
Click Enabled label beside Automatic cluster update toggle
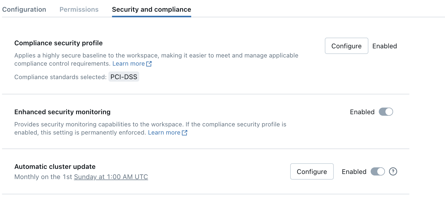coord(354,172)
